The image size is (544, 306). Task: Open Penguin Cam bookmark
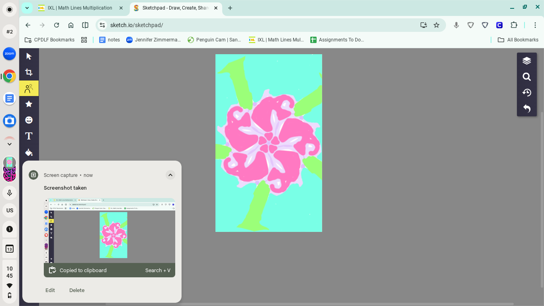pos(214,40)
